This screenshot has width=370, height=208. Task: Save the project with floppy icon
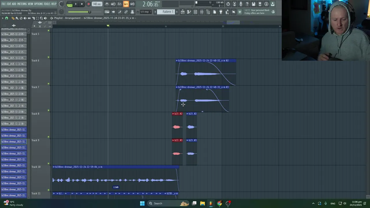(x=254, y=4)
